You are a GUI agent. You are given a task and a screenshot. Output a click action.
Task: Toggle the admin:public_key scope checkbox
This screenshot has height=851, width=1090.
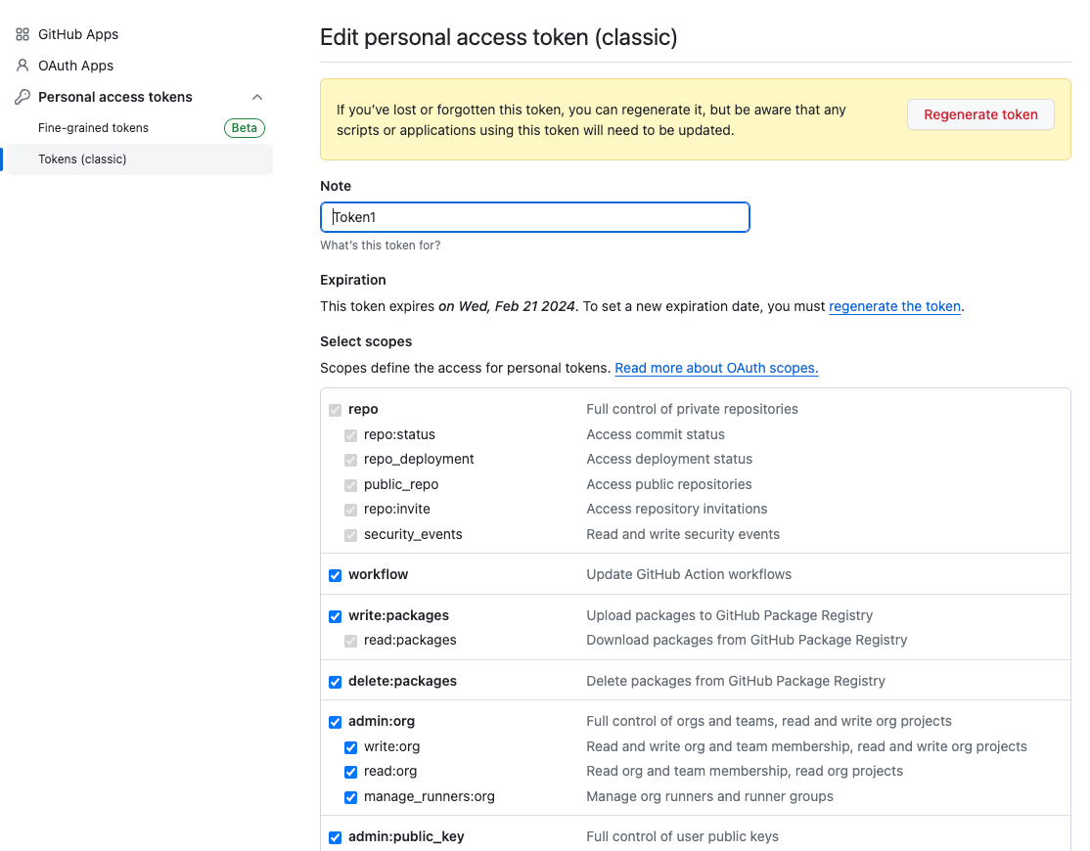335,837
